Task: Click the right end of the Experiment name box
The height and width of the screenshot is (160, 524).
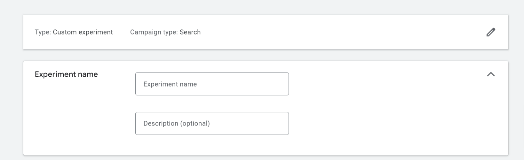Action: pyautogui.click(x=282, y=84)
